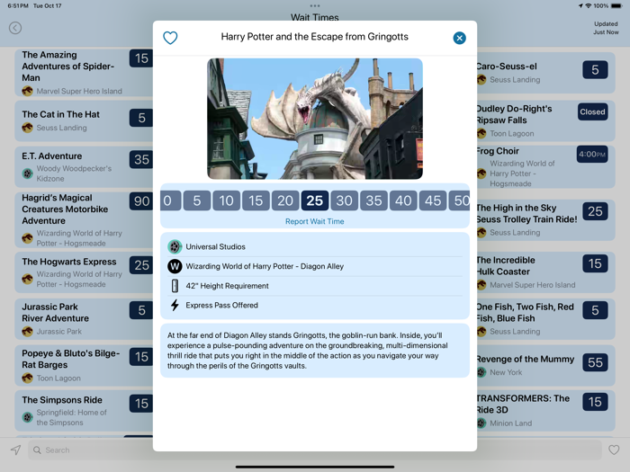Select the 20 minute wait time
This screenshot has width=630, height=472.
(x=285, y=200)
